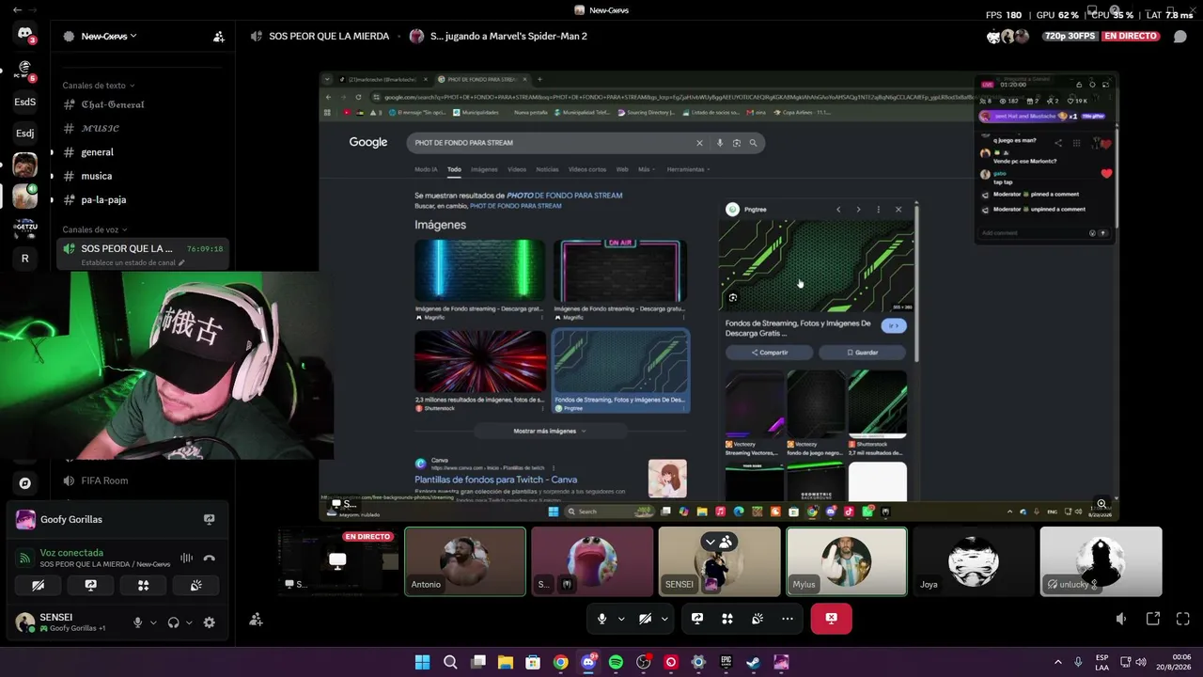Go back with the arrow in the title bar
The width and height of the screenshot is (1203, 677).
pyautogui.click(x=18, y=10)
